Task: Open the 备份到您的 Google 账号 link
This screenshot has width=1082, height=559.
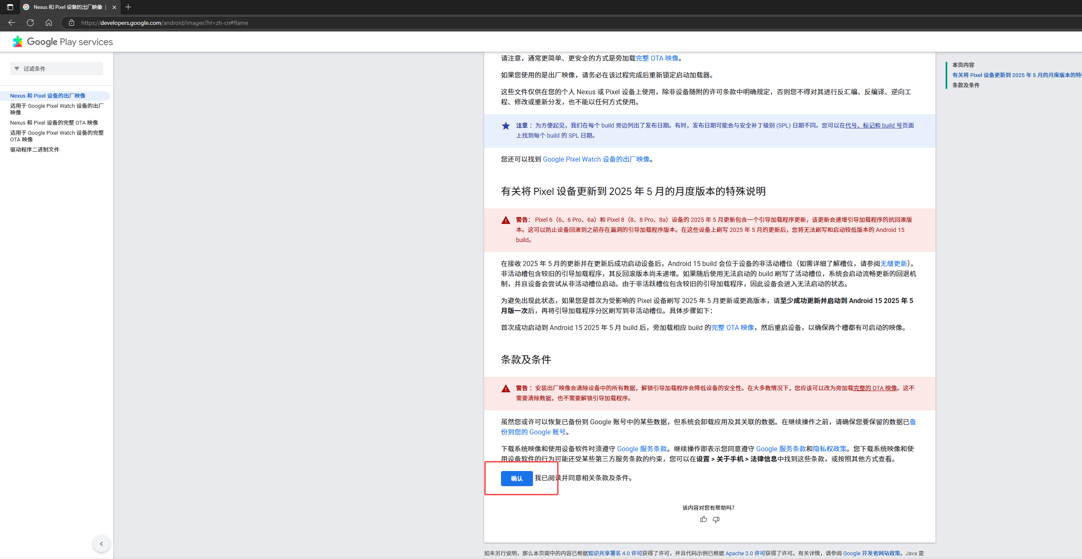Action: pos(533,432)
